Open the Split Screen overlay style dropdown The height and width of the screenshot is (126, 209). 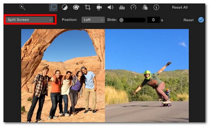pos(30,20)
